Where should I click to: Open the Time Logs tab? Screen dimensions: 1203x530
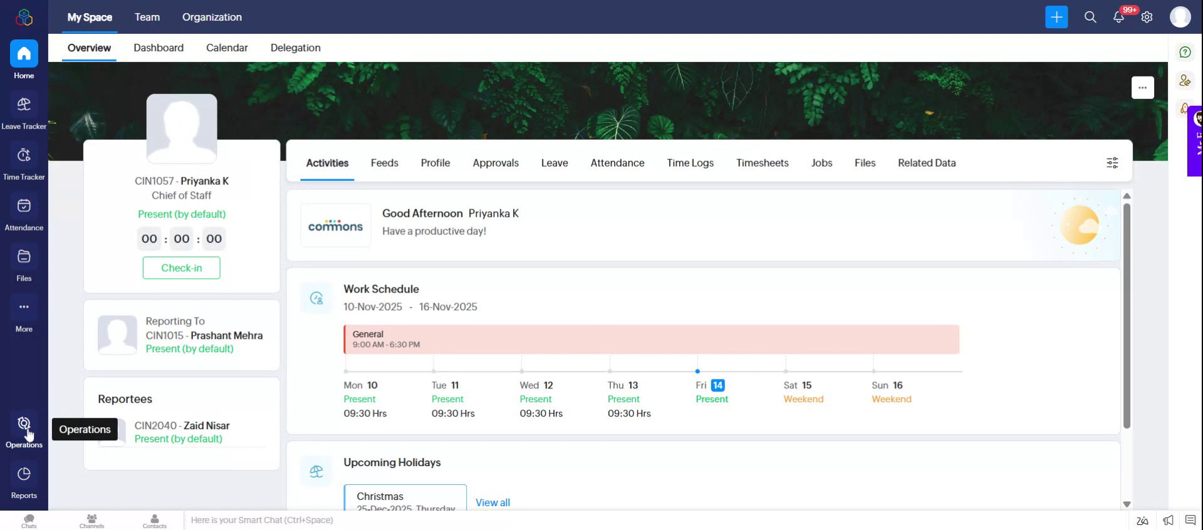click(690, 163)
